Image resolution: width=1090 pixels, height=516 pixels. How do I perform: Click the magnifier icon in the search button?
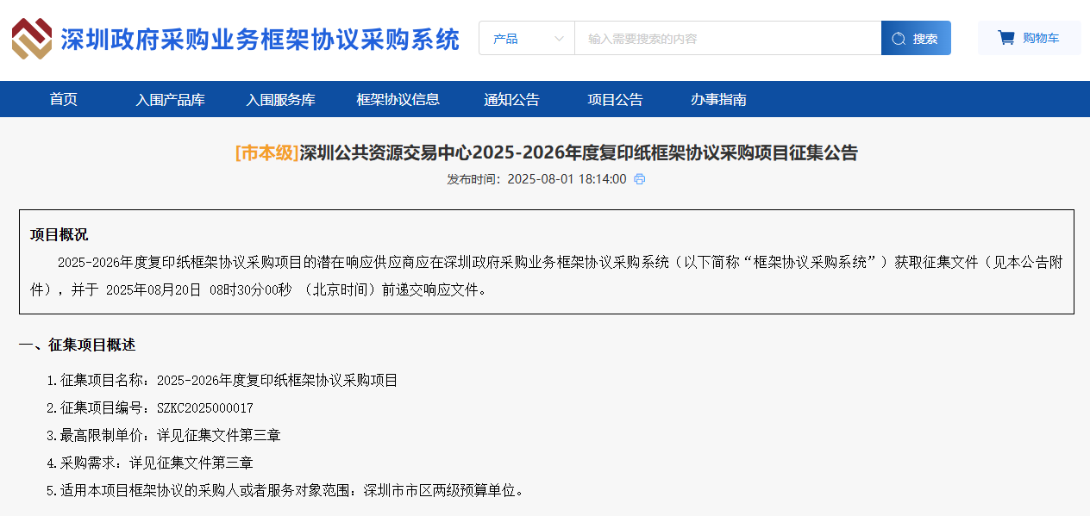pyautogui.click(x=899, y=37)
